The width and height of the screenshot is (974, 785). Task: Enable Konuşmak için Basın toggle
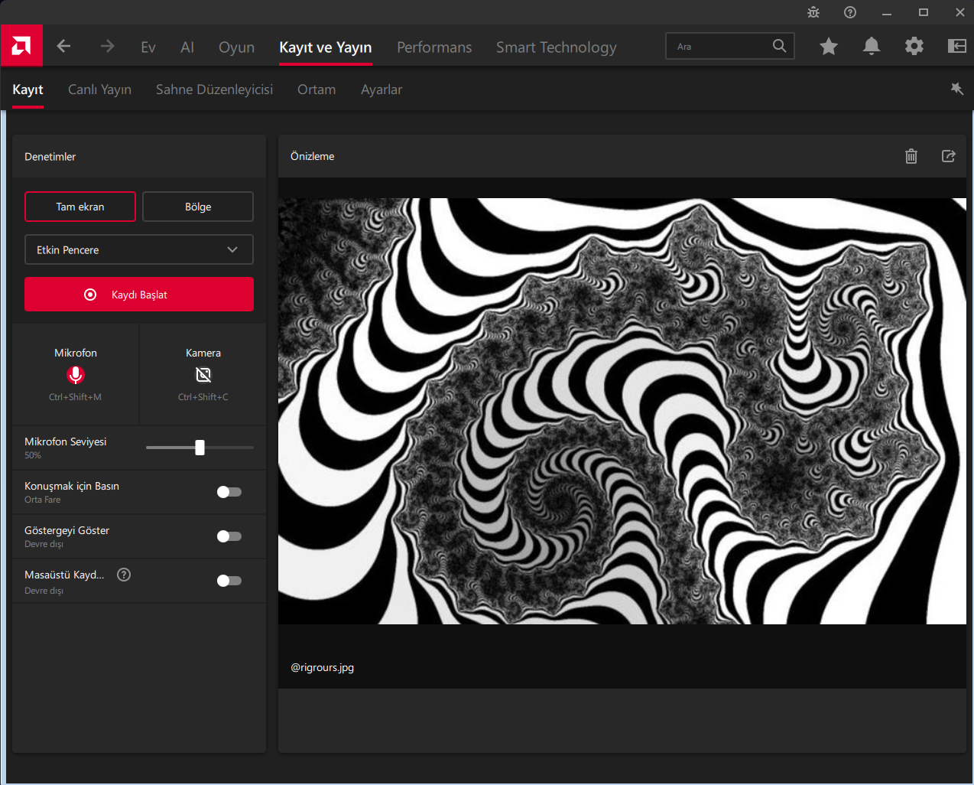click(x=229, y=492)
